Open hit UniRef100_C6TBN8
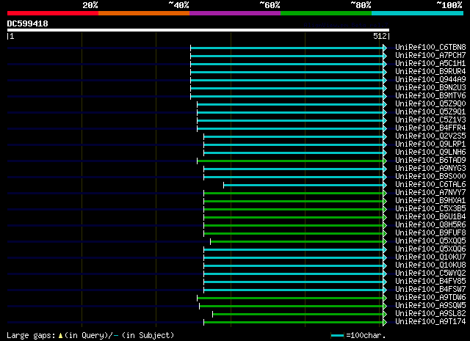The width and height of the screenshot is (470, 341). point(430,48)
